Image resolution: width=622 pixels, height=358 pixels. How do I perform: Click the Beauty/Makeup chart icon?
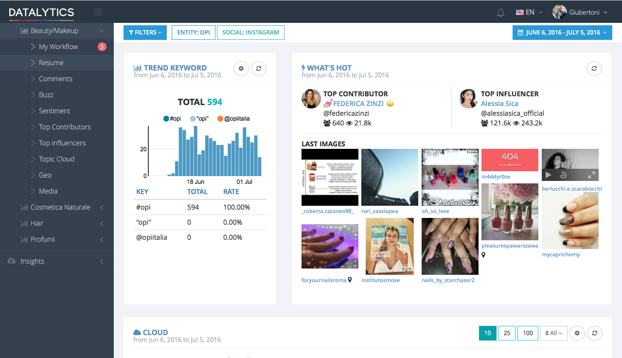(24, 31)
